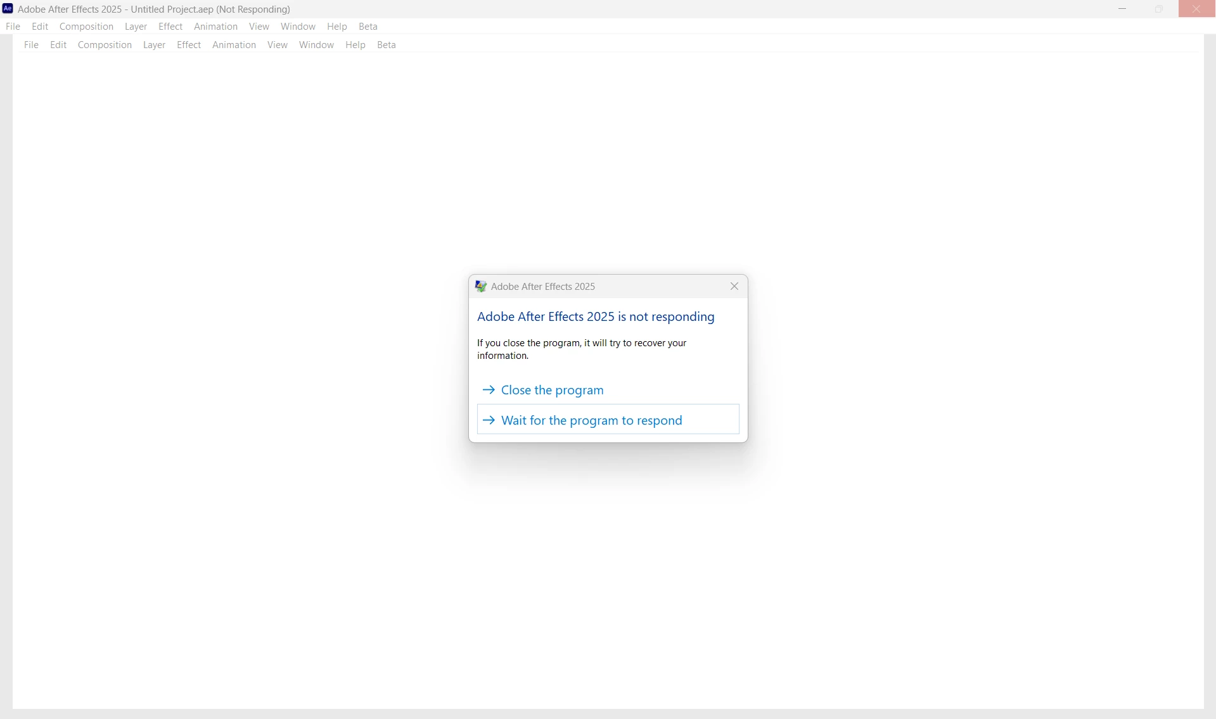Click the After Effects icon in title bar

coord(8,9)
